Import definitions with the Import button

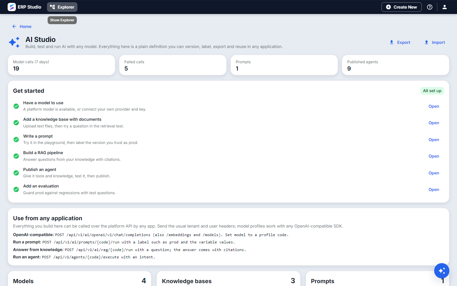435,42
